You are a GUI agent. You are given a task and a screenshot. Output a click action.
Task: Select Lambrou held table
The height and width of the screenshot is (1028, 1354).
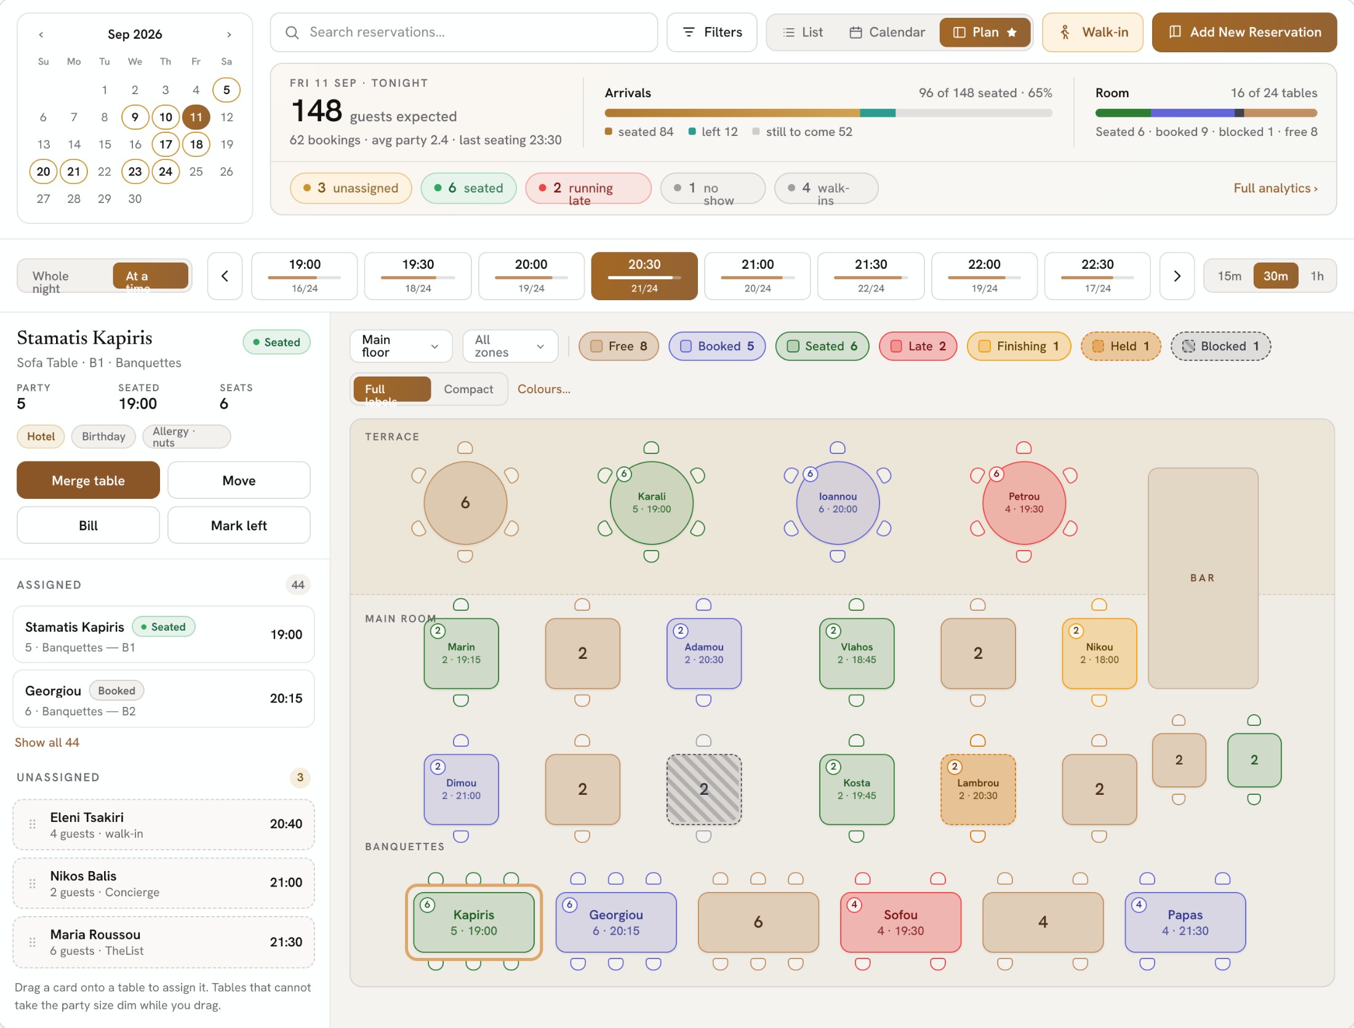point(977,789)
